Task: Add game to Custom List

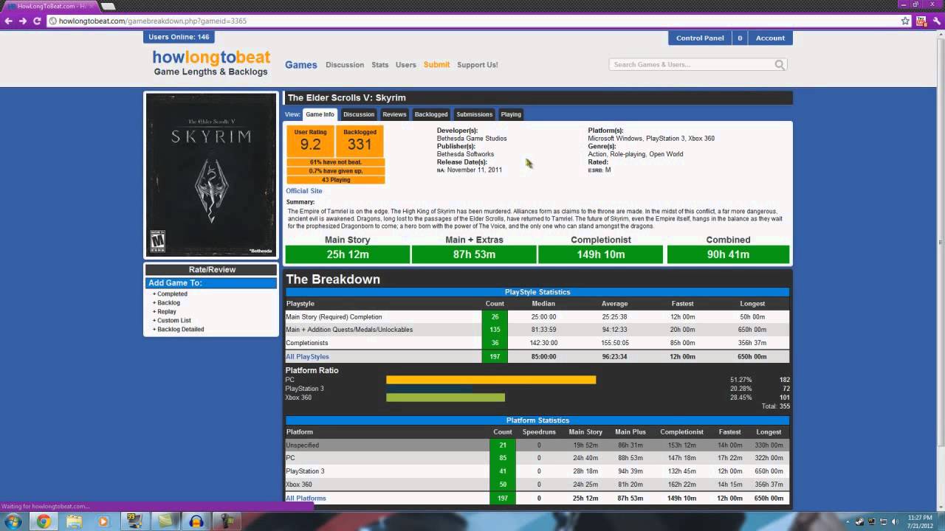Action: [x=172, y=321]
